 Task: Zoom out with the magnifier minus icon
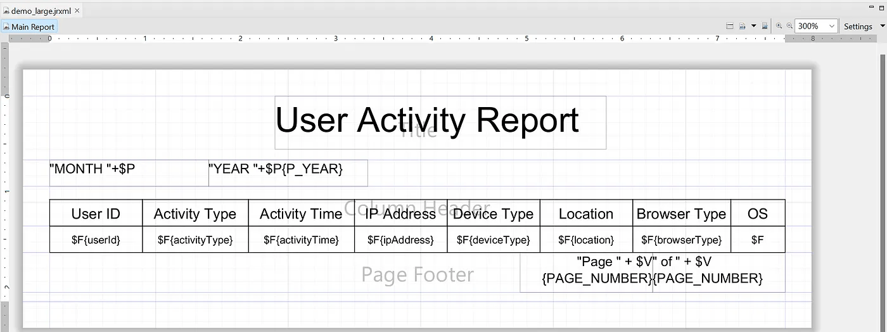click(789, 26)
